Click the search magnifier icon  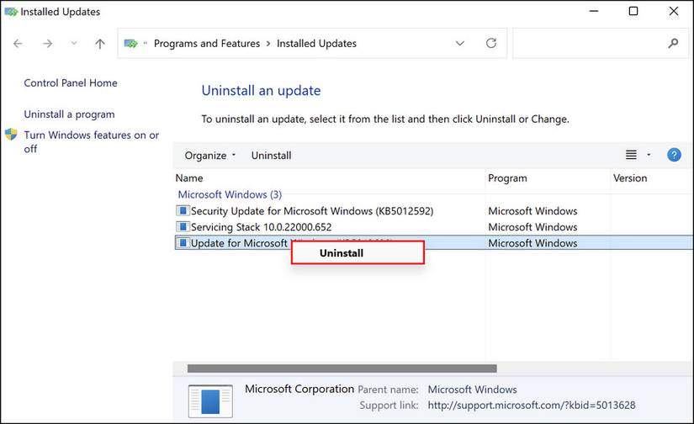click(x=673, y=43)
